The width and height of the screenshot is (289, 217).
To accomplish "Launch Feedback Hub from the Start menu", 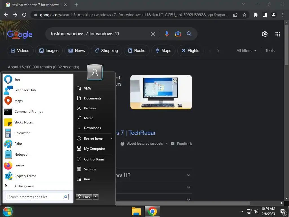I will tap(38, 90).
